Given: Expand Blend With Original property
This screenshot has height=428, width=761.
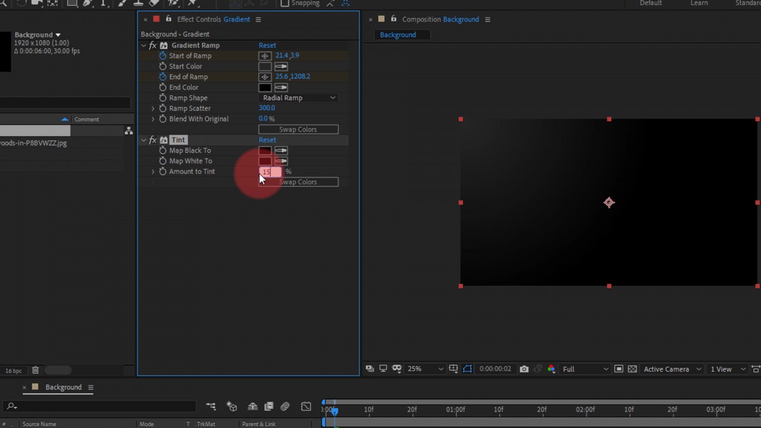Looking at the screenshot, I should pos(153,119).
